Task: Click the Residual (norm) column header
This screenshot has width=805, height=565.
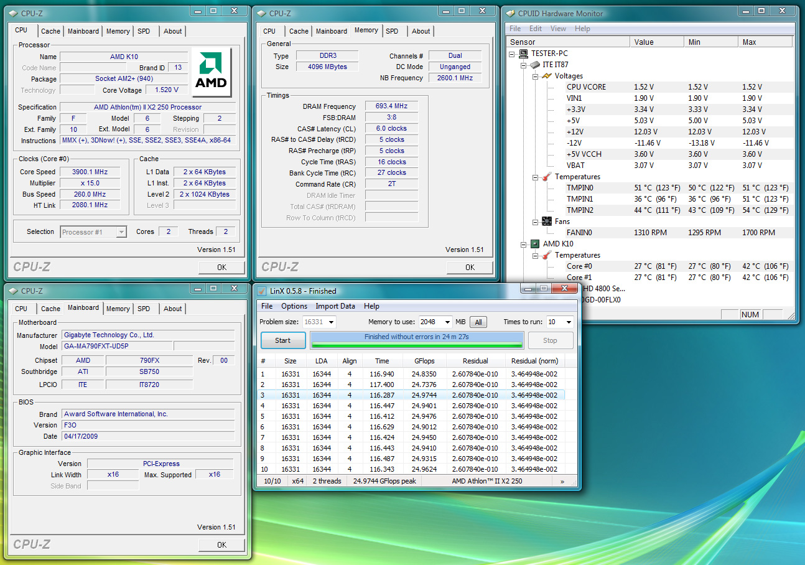Action: (x=535, y=361)
